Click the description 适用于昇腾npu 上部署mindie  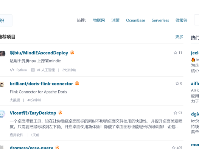click(35, 61)
